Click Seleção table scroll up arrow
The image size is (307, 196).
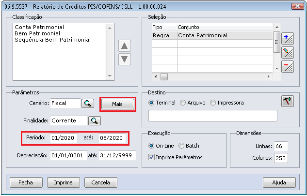276,27
